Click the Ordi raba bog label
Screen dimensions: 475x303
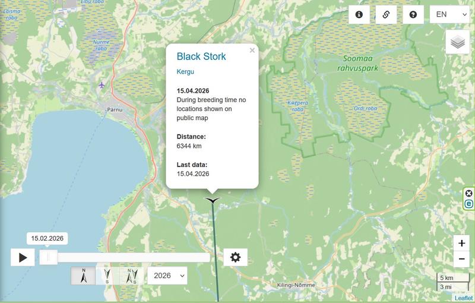[365, 109]
